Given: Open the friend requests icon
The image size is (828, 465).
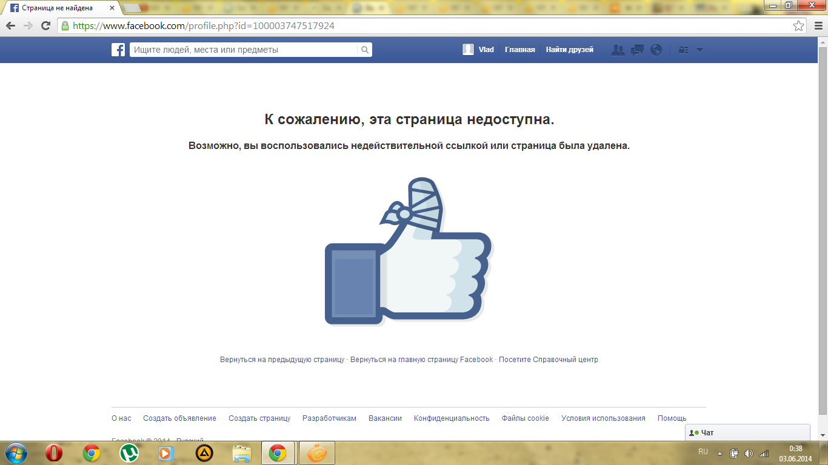Looking at the screenshot, I should click(618, 50).
